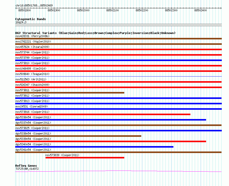Select the blue bar under nsv573813

(x=118, y=104)
